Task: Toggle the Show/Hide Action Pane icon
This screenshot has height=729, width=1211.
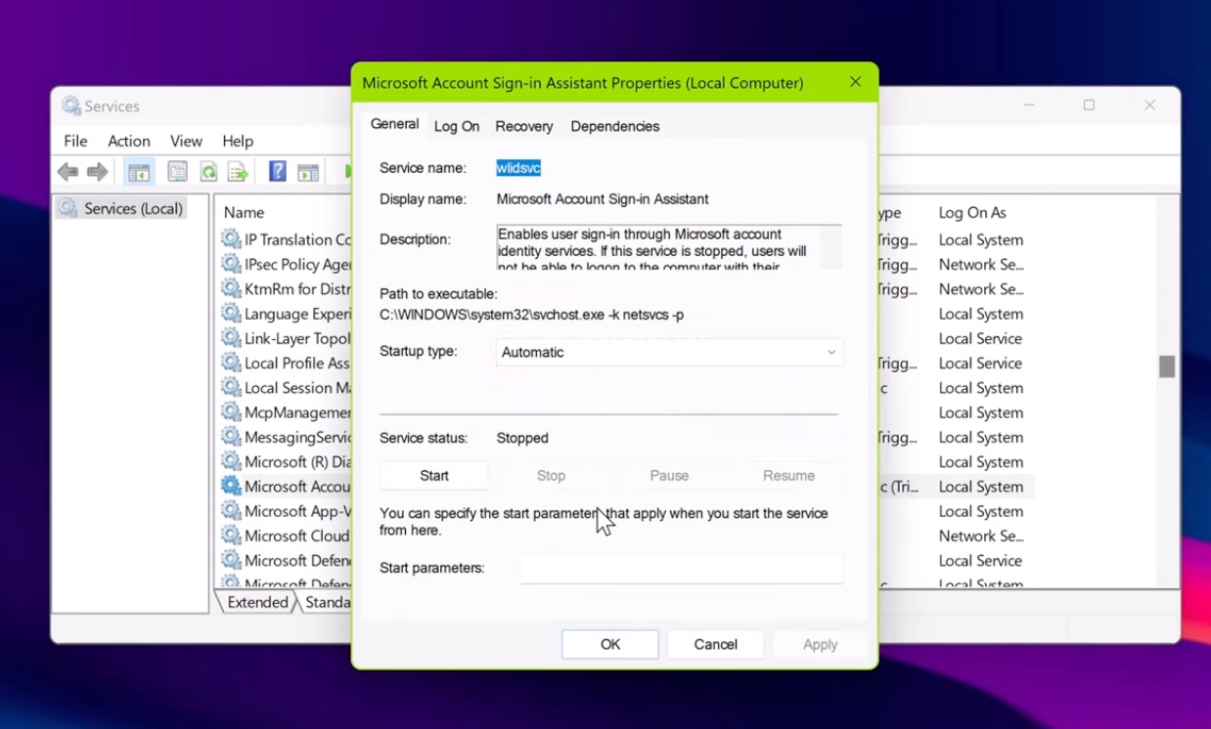Action: (x=308, y=171)
